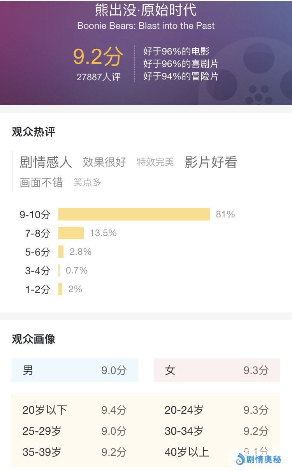This screenshot has width=292, height=471.
Task: Click the 9.2分 overall score
Action: pos(98,57)
